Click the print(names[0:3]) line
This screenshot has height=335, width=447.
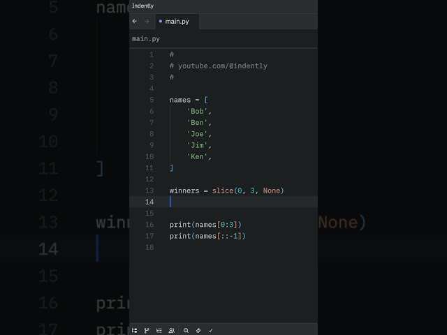[x=205, y=225]
